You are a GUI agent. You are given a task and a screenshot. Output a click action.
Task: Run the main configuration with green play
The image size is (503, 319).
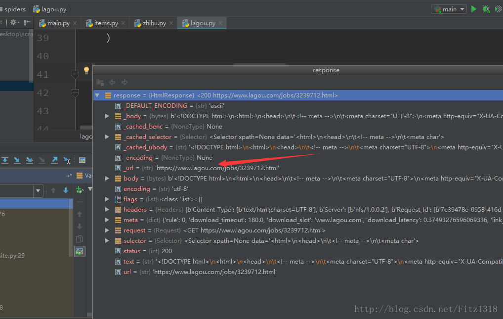(473, 9)
